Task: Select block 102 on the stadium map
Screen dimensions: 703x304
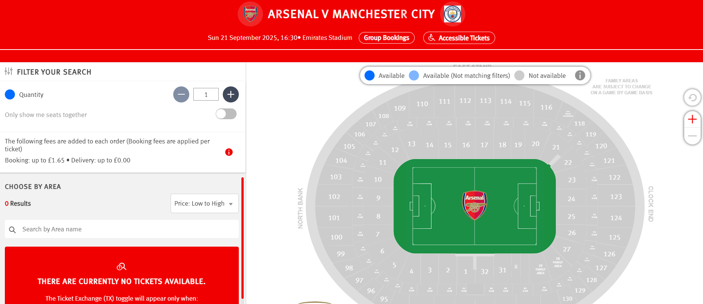Action: (334, 197)
